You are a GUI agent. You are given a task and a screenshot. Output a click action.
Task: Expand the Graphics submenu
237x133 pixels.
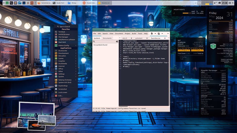pos(66,61)
